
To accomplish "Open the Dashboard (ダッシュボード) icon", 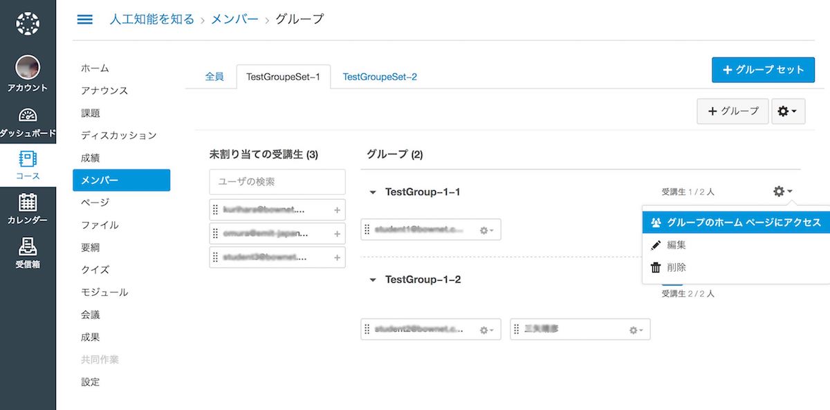I will (x=28, y=115).
